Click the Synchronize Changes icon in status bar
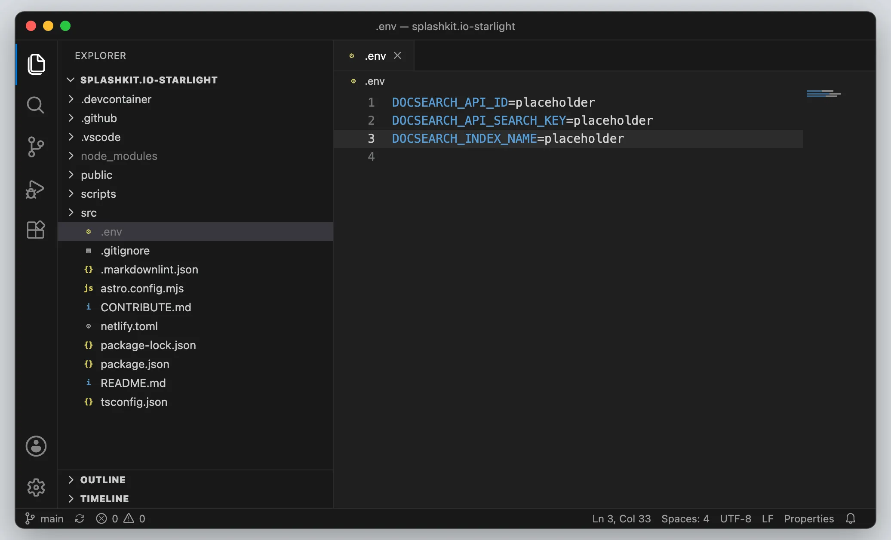The height and width of the screenshot is (540, 891). [x=80, y=519]
